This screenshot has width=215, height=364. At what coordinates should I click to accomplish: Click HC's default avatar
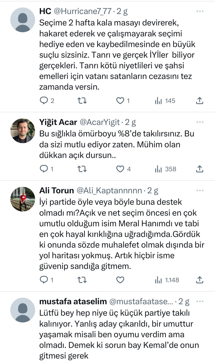click(23, 20)
